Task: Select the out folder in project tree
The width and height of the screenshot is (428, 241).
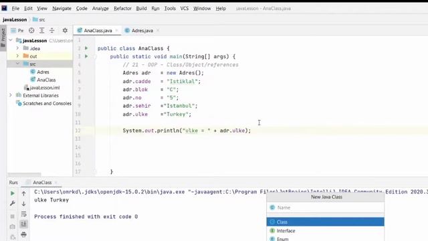Action: point(40,56)
